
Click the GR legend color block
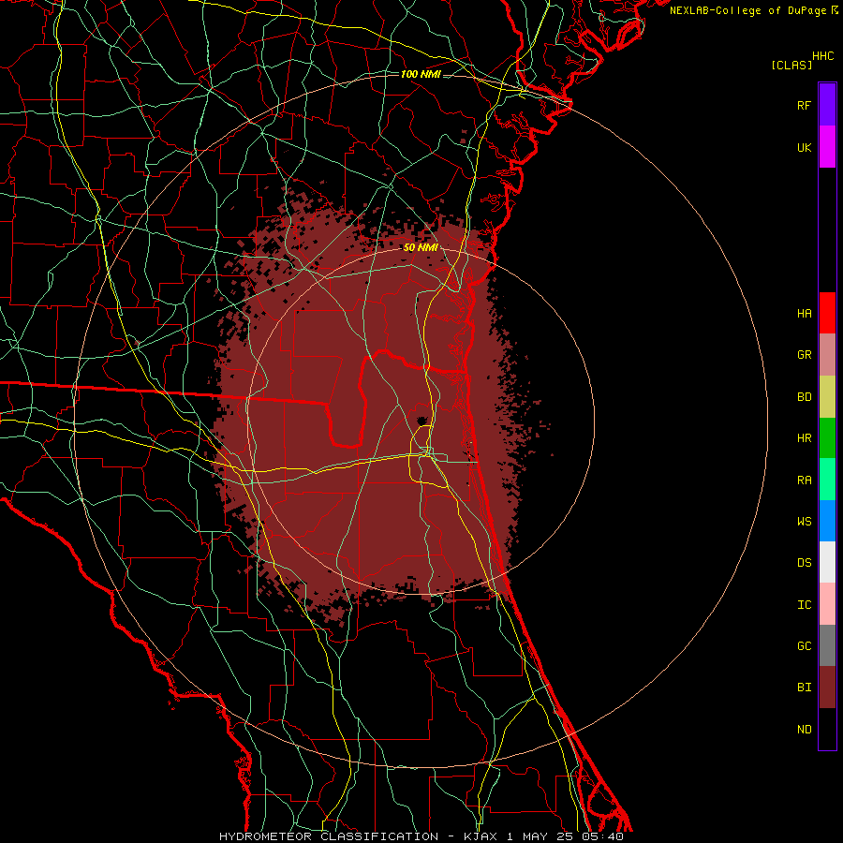[827, 355]
